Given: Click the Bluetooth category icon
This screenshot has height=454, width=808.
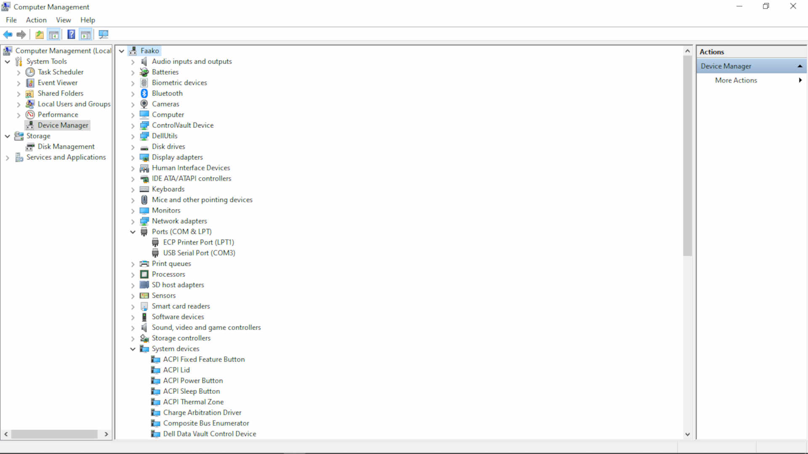Looking at the screenshot, I should [x=144, y=93].
